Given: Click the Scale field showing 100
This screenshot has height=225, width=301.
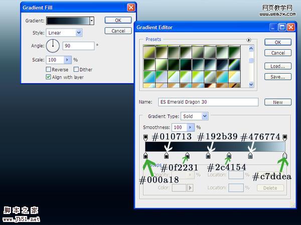Looking at the screenshot, I should [55, 60].
